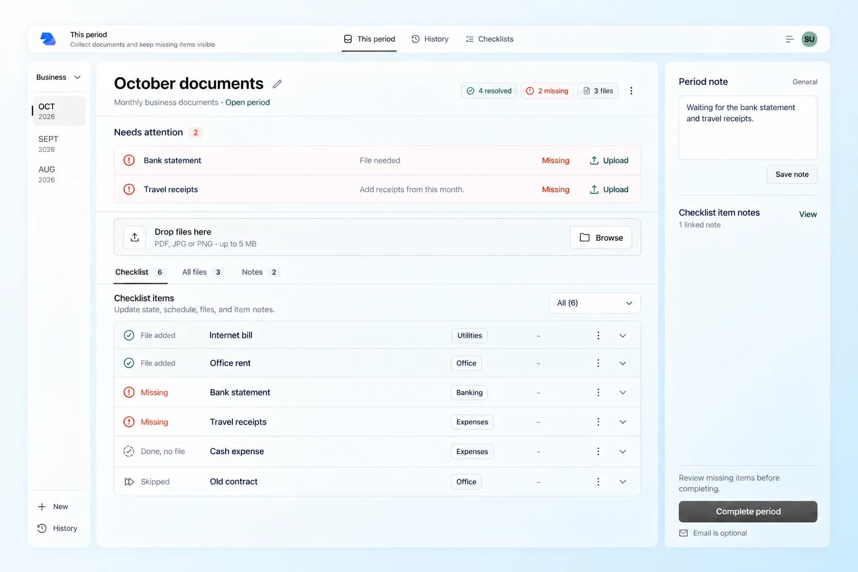Screen dimensions: 858x572
Task: Click the 2 missing status chip
Action: pos(547,90)
